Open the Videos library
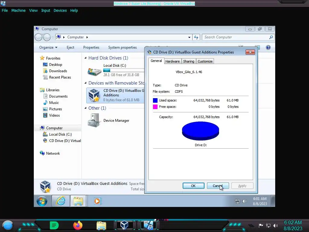The height and width of the screenshot is (232, 309). pyautogui.click(x=54, y=115)
